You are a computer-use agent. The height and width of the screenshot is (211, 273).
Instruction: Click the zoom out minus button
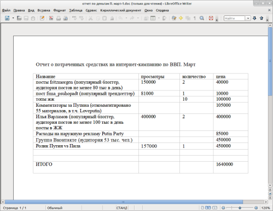click(x=223, y=208)
